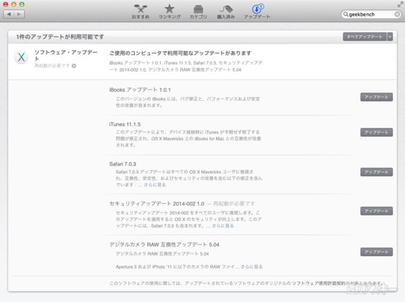Screen dimensions: 405x302
Task: Open the すべてアップデート dropdown arrow
Action: pyautogui.click(x=390, y=36)
